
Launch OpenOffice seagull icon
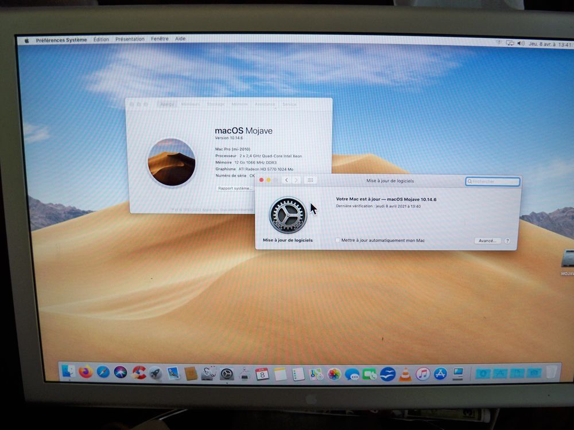tap(387, 374)
